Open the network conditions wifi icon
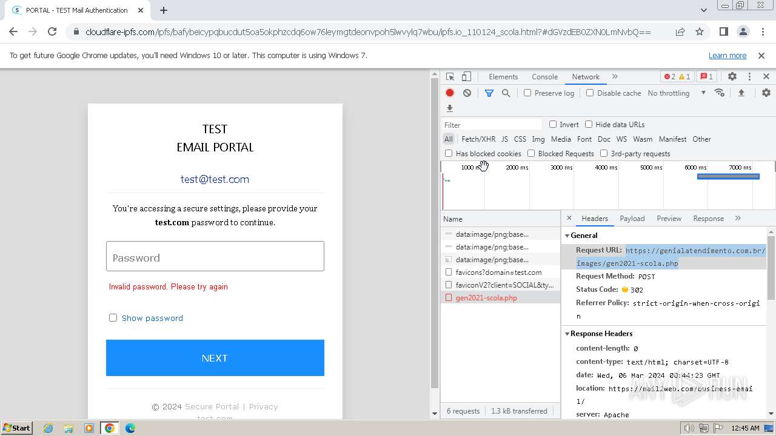Image resolution: width=776 pixels, height=436 pixels. [720, 93]
